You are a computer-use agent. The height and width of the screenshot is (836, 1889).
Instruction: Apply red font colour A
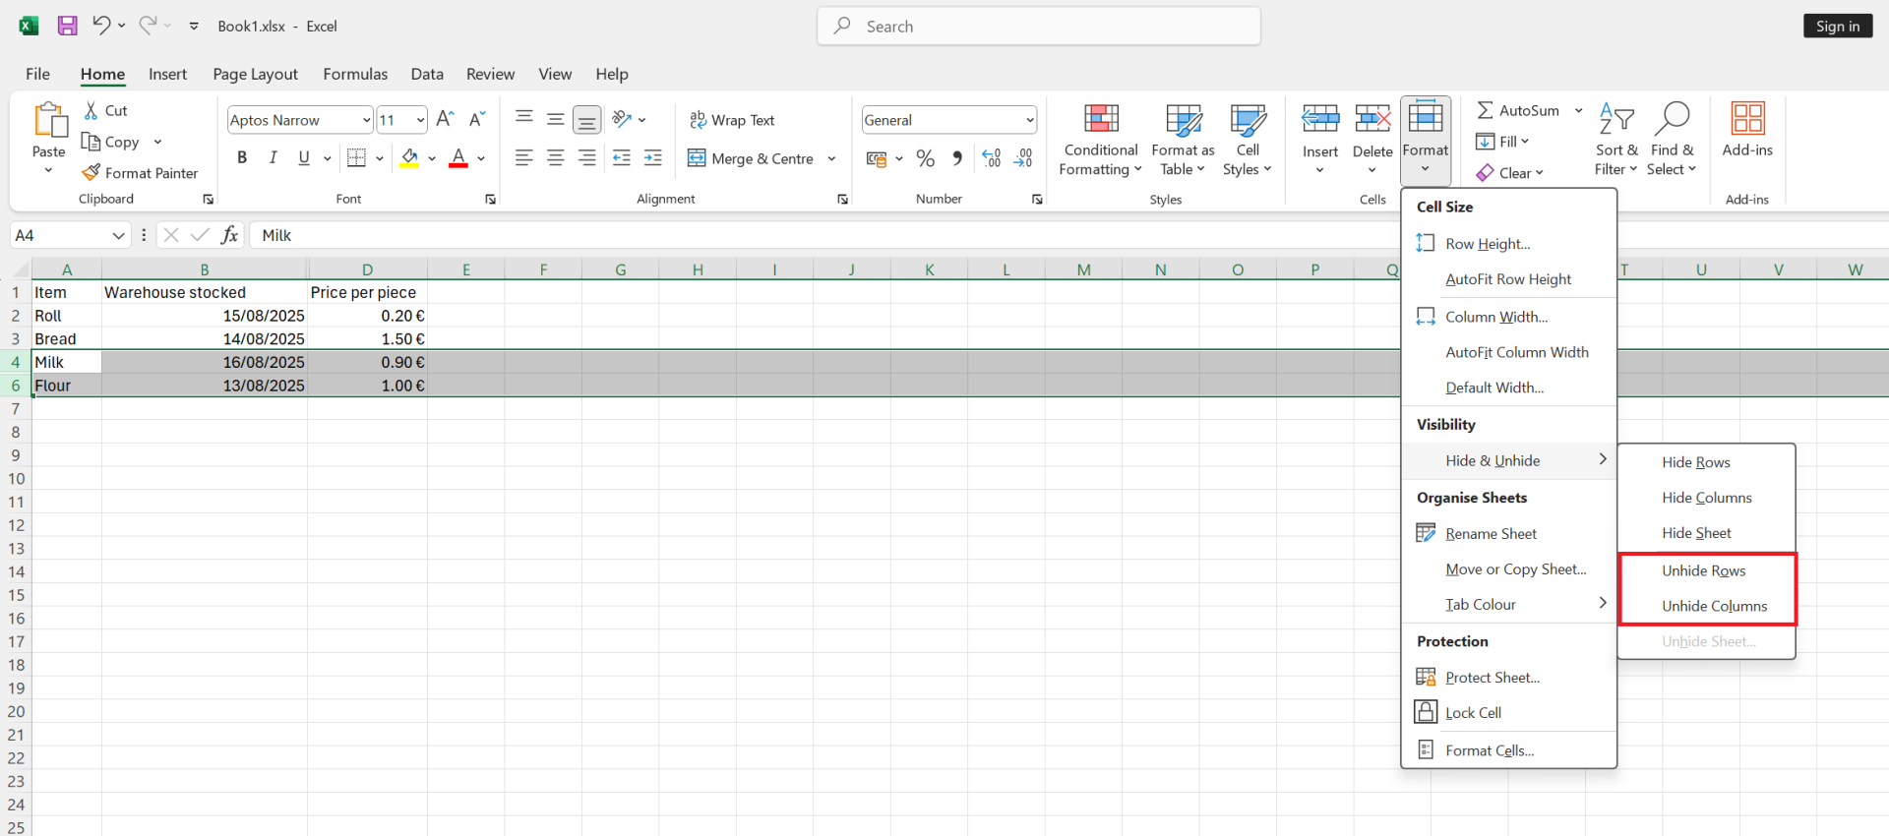click(458, 157)
